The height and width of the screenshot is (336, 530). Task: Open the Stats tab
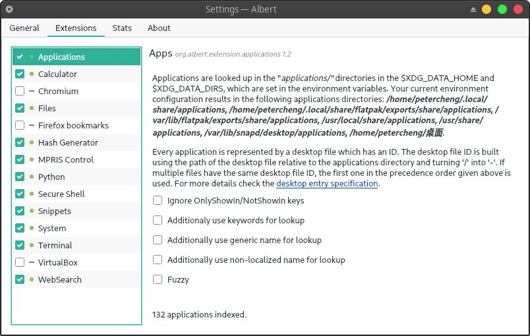(122, 28)
